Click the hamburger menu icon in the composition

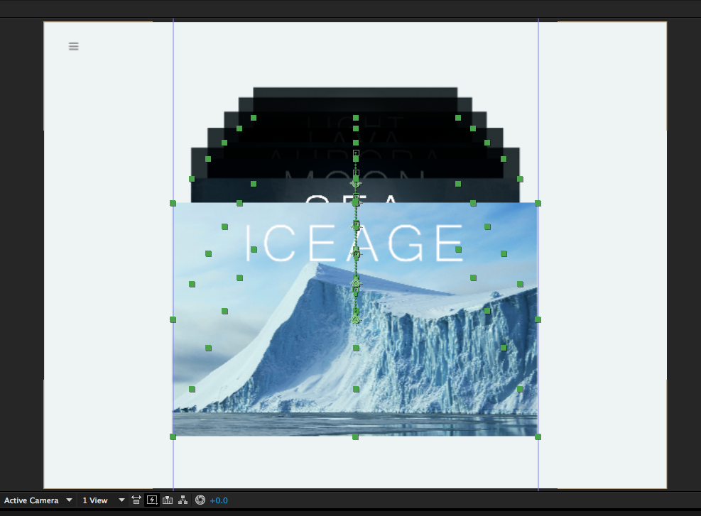(74, 46)
